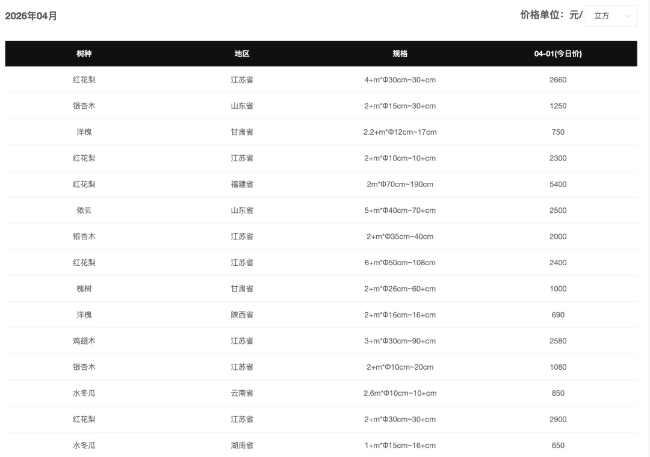650x457 pixels.
Task: Click 水冬瓜 in the 湖南省 row
Action: click(x=84, y=445)
